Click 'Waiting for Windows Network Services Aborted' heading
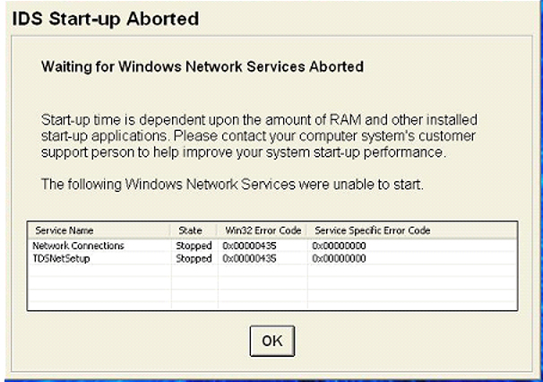The height and width of the screenshot is (382, 543). pos(203,66)
